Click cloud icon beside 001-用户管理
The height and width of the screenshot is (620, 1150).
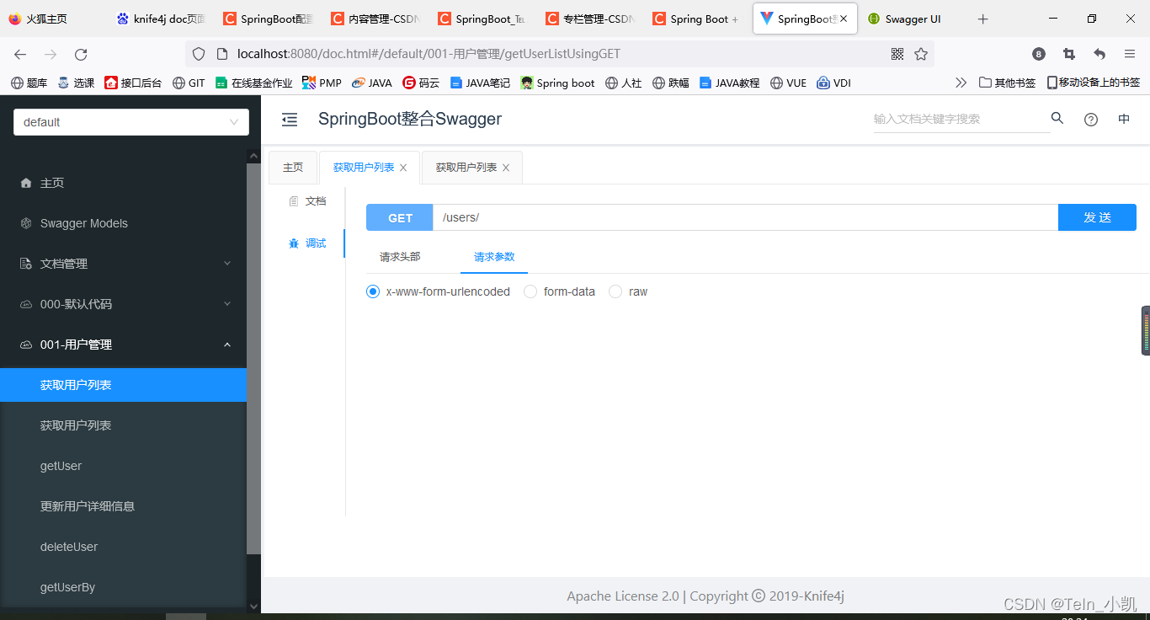[x=26, y=345]
